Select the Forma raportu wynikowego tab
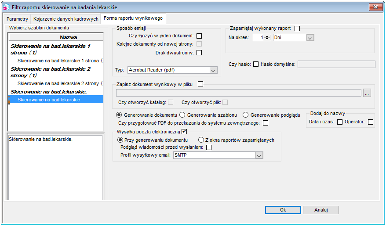The width and height of the screenshot is (386, 226). tap(133, 18)
